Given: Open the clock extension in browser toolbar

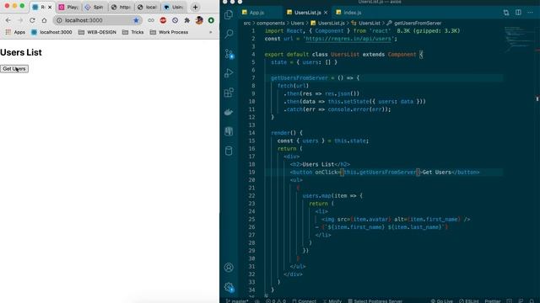Looking at the screenshot, I should tap(175, 20).
